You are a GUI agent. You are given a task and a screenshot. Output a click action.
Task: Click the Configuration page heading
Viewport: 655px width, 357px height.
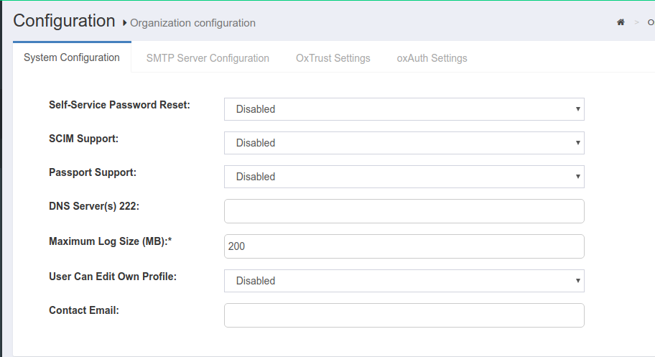(x=64, y=21)
